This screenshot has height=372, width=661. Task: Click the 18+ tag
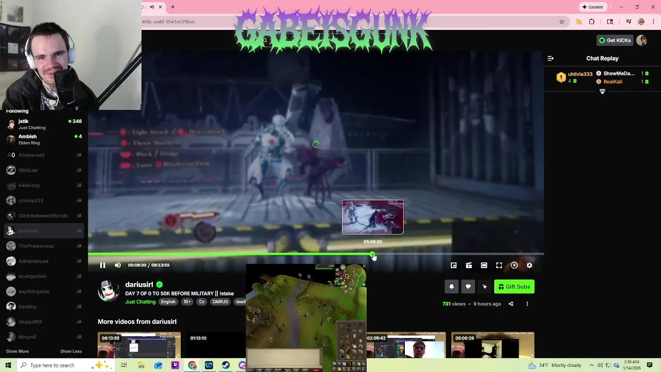pyautogui.click(x=187, y=302)
